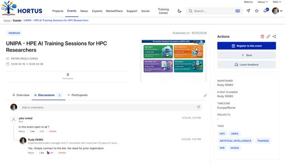The image size is (285, 165).
Task: Go to Projects in the navigation
Action: [58, 11]
